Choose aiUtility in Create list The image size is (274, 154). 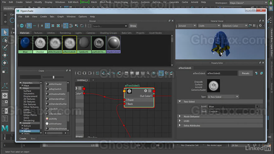pyautogui.click(x=53, y=119)
